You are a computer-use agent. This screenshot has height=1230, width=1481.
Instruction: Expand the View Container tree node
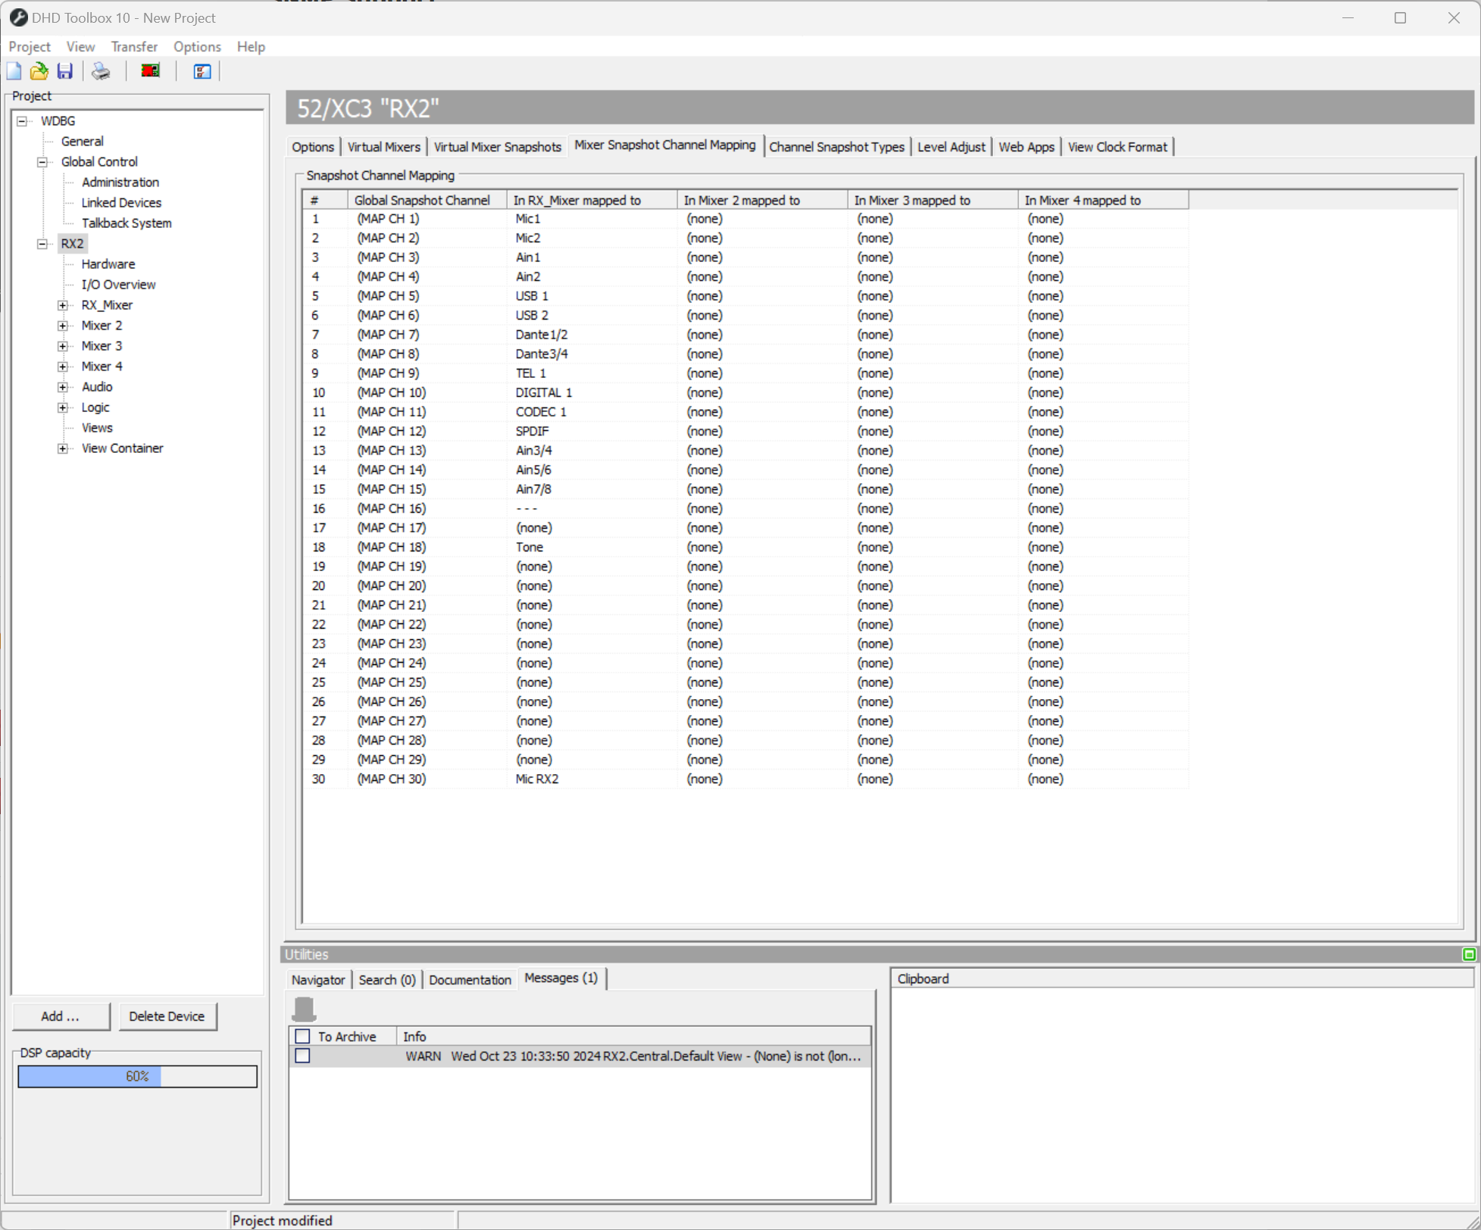coord(63,448)
